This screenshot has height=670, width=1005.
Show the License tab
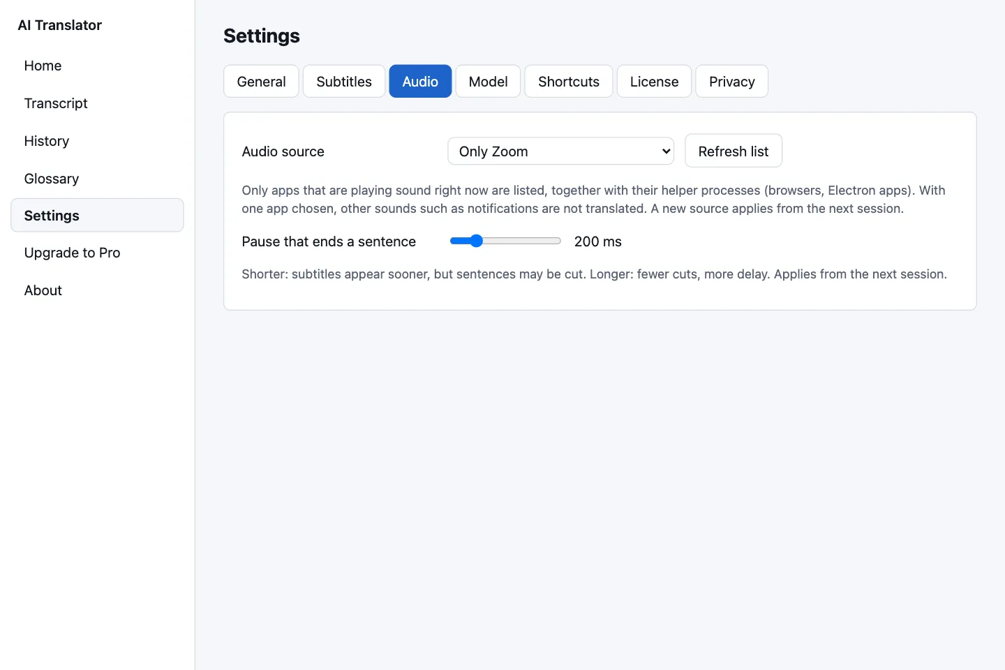click(654, 82)
